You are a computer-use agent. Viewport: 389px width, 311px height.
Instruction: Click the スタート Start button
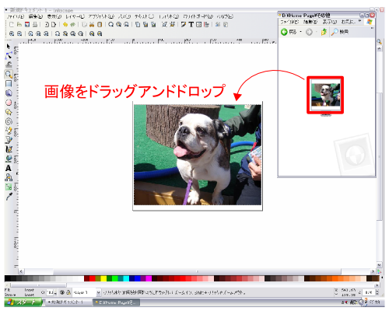click(23, 302)
